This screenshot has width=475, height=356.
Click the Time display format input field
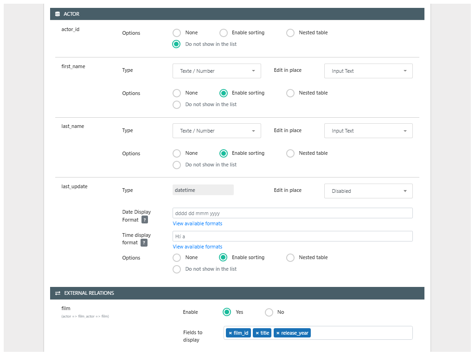(x=292, y=236)
